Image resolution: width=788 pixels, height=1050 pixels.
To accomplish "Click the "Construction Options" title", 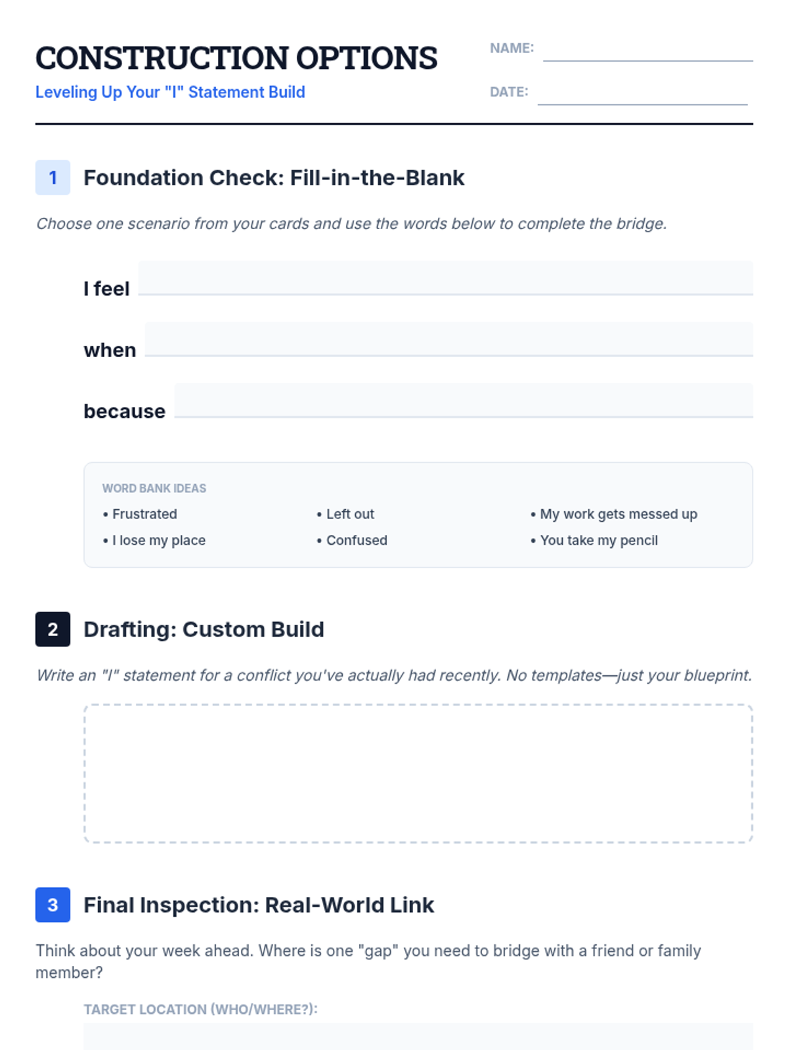I will click(236, 58).
